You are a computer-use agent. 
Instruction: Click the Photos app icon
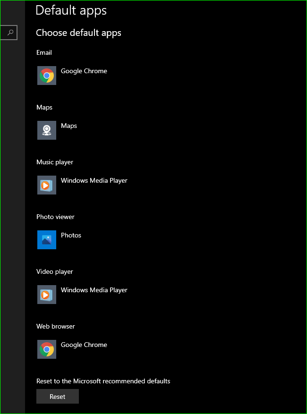pyautogui.click(x=47, y=240)
